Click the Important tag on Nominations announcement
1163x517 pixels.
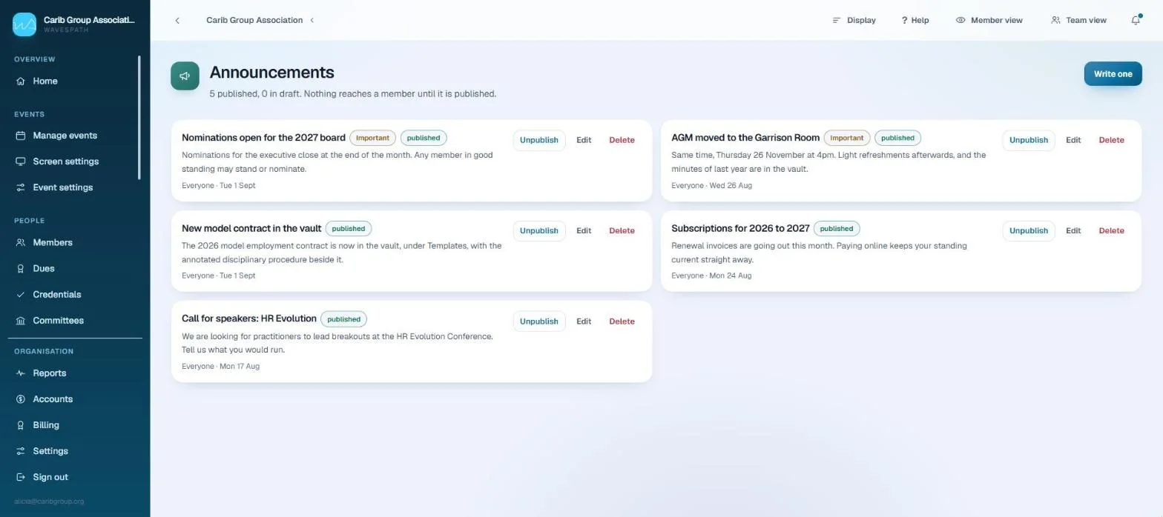click(x=372, y=138)
